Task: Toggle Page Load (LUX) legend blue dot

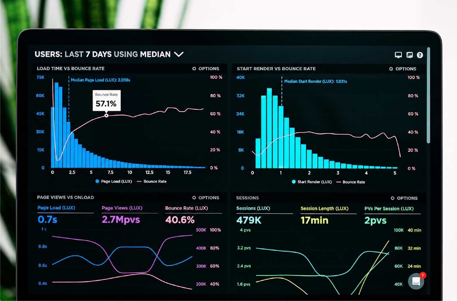Action: coord(97,181)
